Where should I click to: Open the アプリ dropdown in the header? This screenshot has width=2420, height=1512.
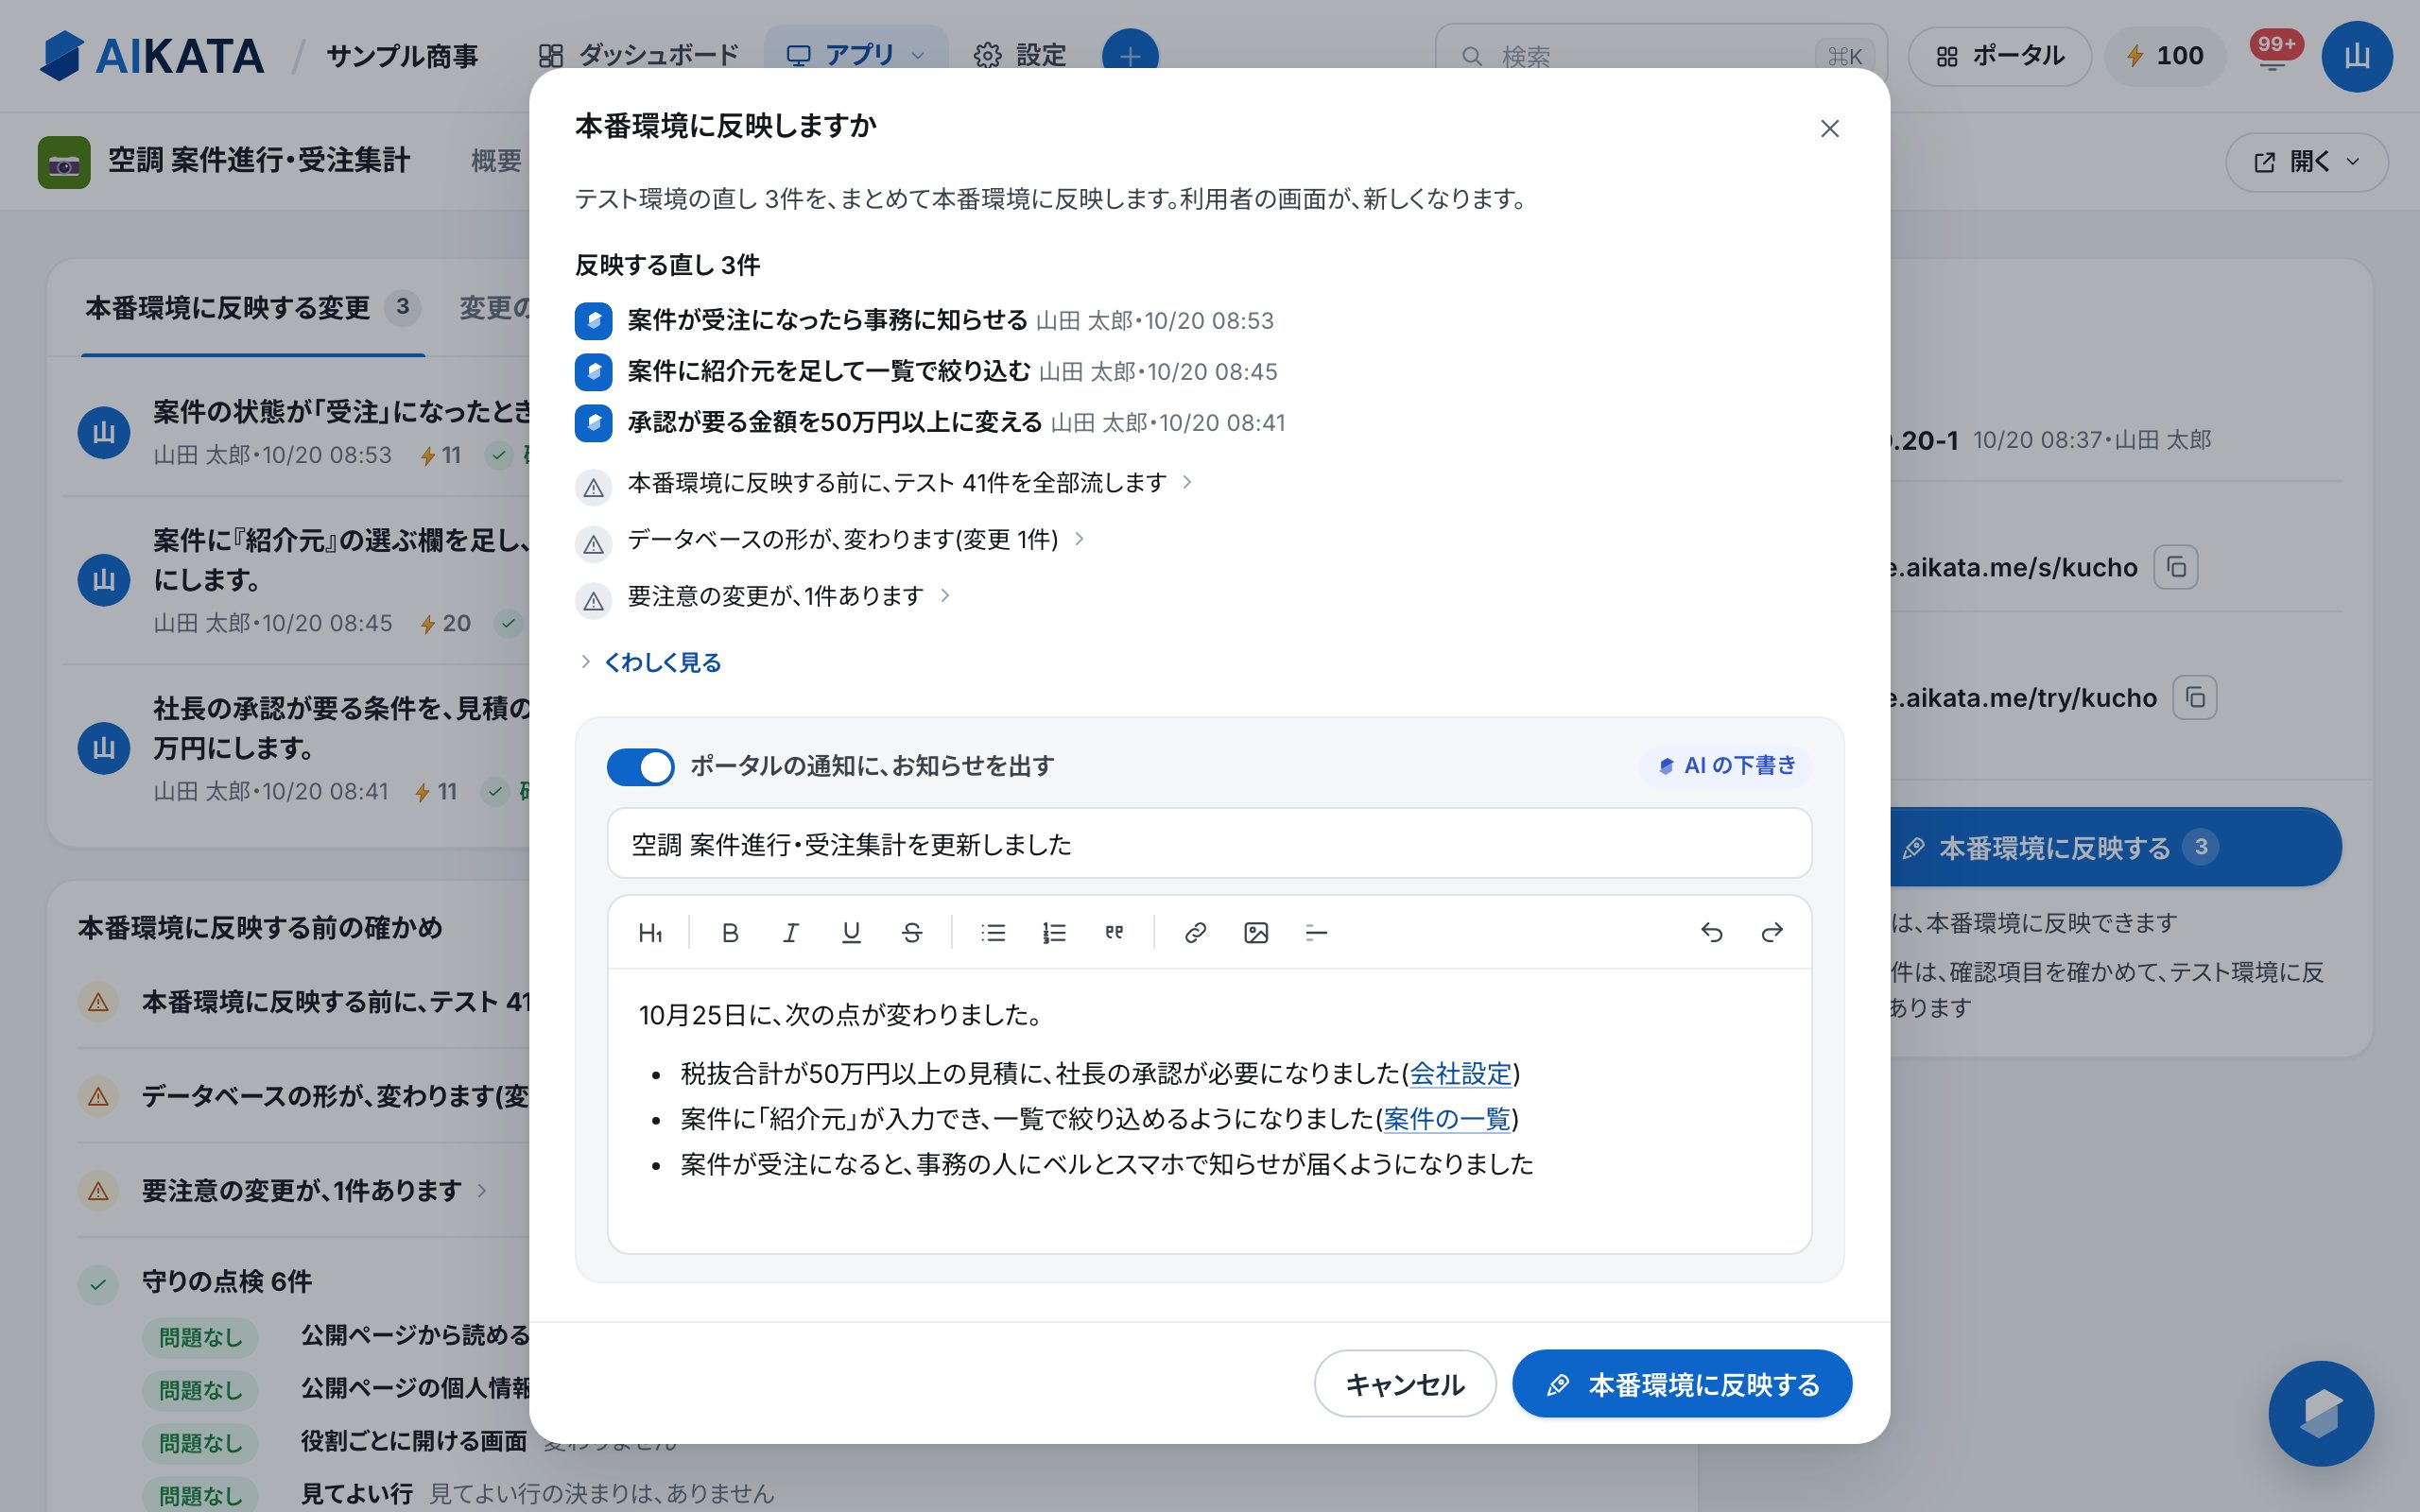(x=856, y=56)
